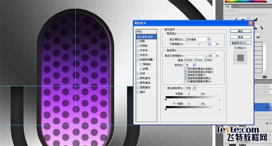The width and height of the screenshot is (272, 146).
Task: Click 下一图层 white point slider handle
Action: (x=219, y=109)
